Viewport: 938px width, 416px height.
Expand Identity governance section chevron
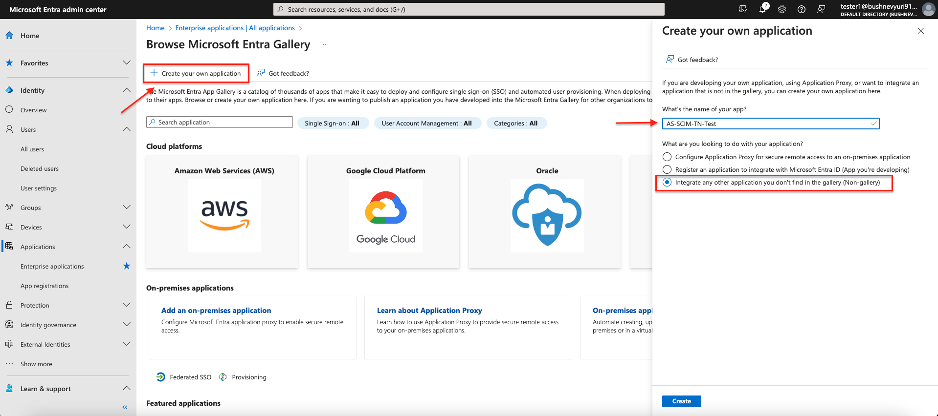point(127,324)
